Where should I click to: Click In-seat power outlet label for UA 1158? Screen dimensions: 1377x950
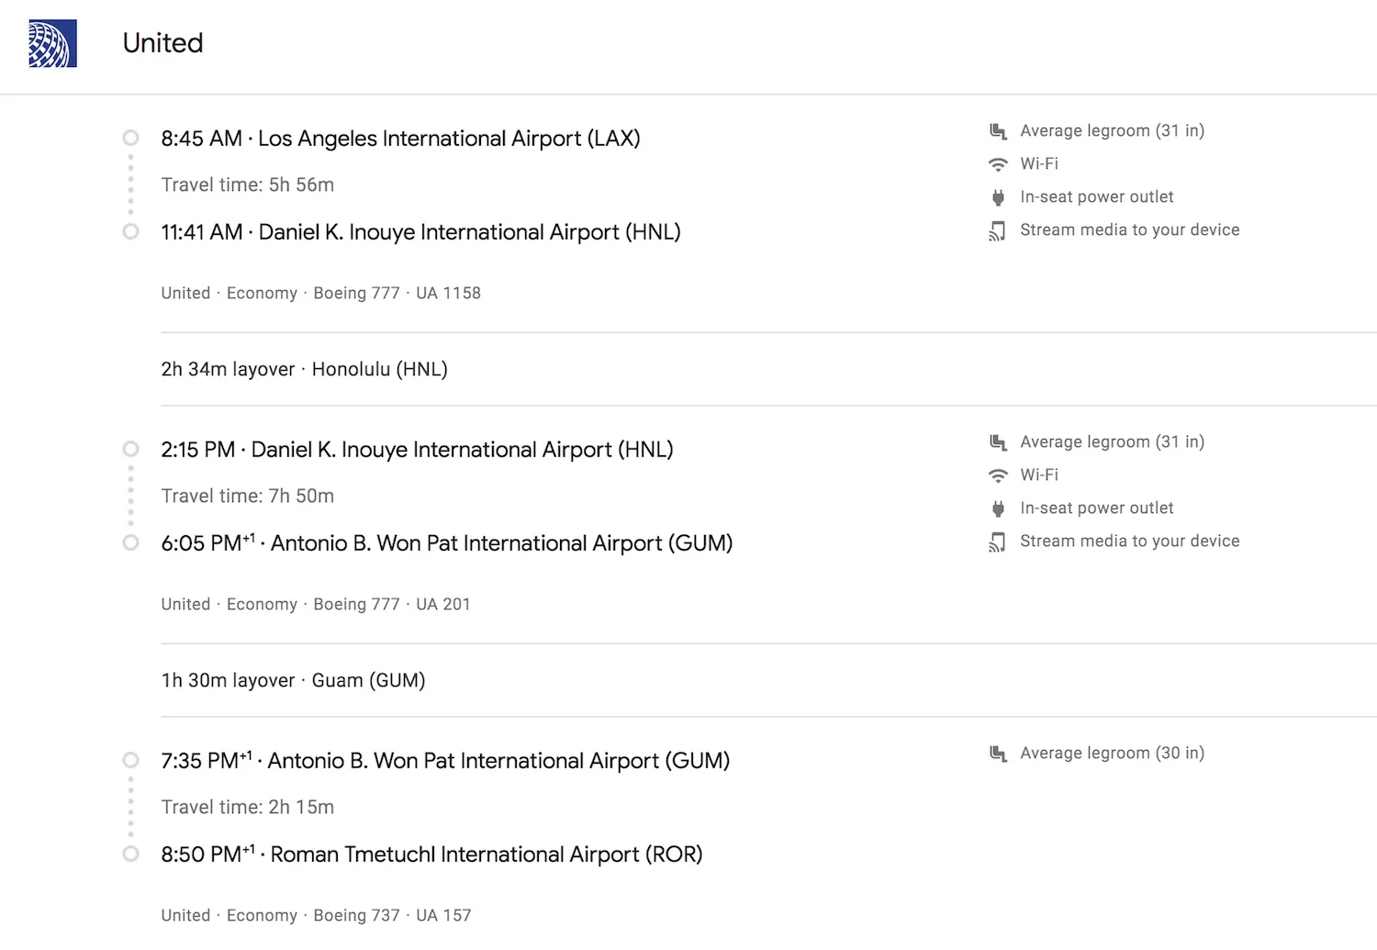(x=1097, y=196)
